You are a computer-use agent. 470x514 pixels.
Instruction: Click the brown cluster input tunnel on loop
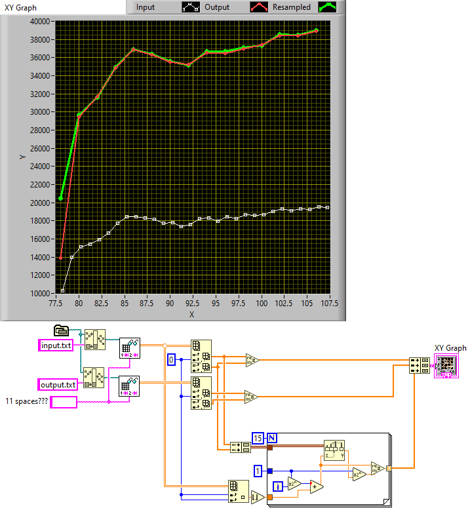pyautogui.click(x=270, y=447)
